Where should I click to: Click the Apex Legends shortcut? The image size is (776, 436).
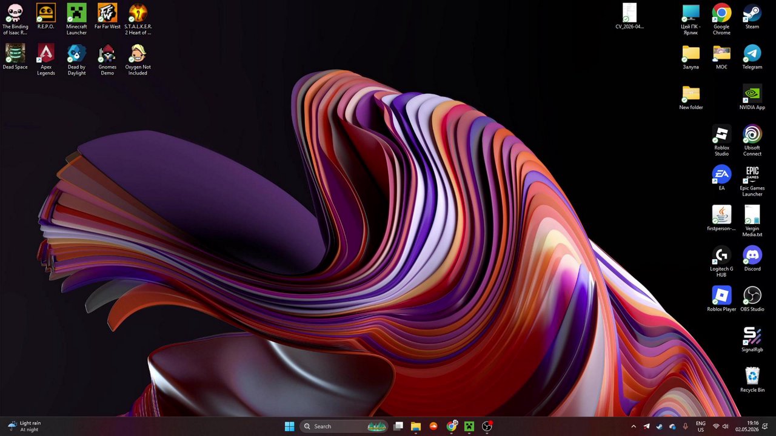(46, 59)
